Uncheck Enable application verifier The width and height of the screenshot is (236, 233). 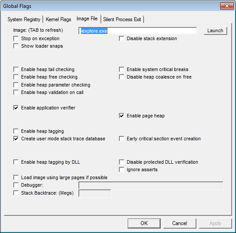coord(16,108)
